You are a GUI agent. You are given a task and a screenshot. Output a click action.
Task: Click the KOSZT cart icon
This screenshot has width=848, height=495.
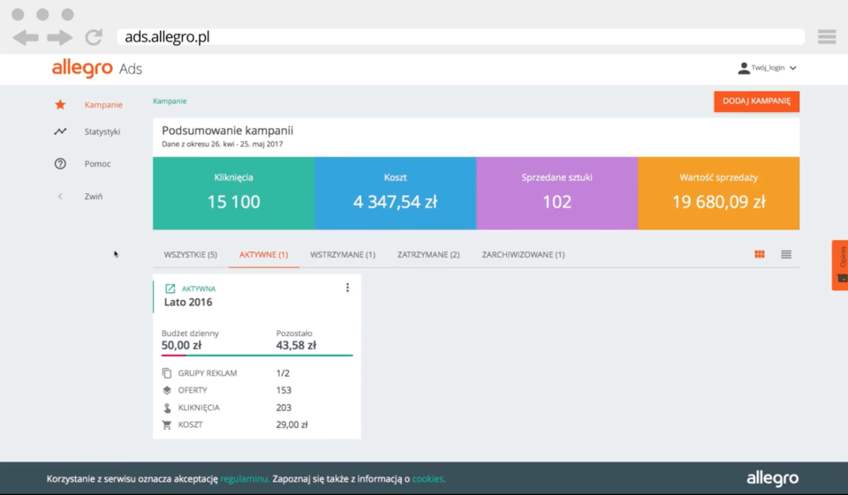tap(167, 424)
